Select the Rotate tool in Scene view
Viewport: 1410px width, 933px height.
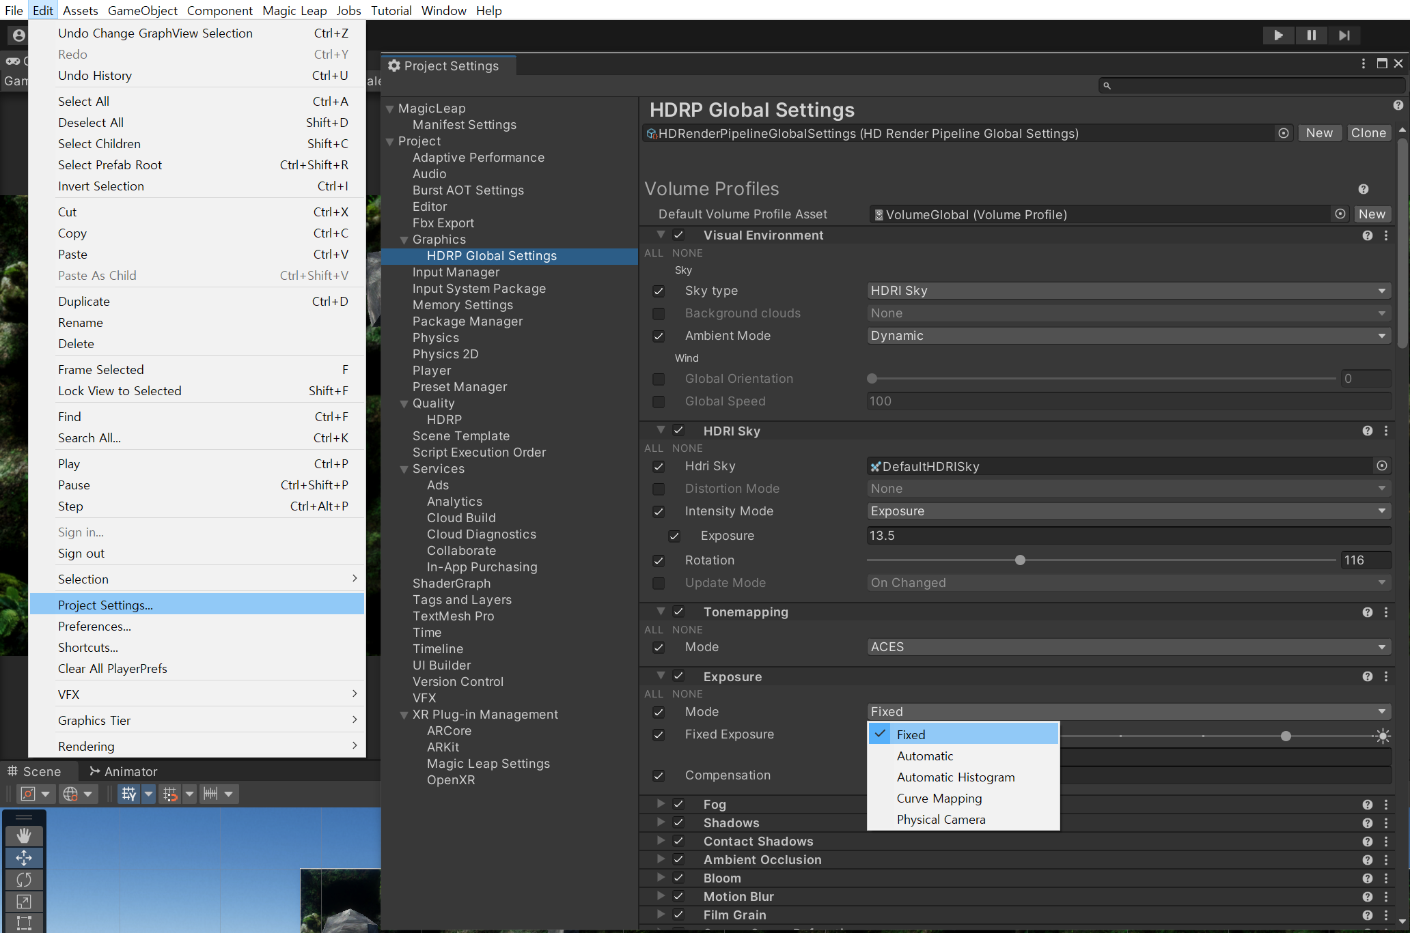tap(24, 879)
